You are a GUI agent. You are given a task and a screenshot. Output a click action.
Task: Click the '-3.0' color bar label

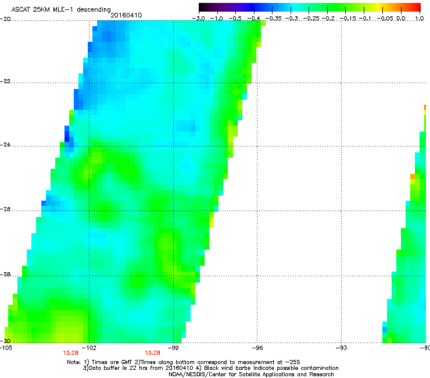[x=198, y=19]
